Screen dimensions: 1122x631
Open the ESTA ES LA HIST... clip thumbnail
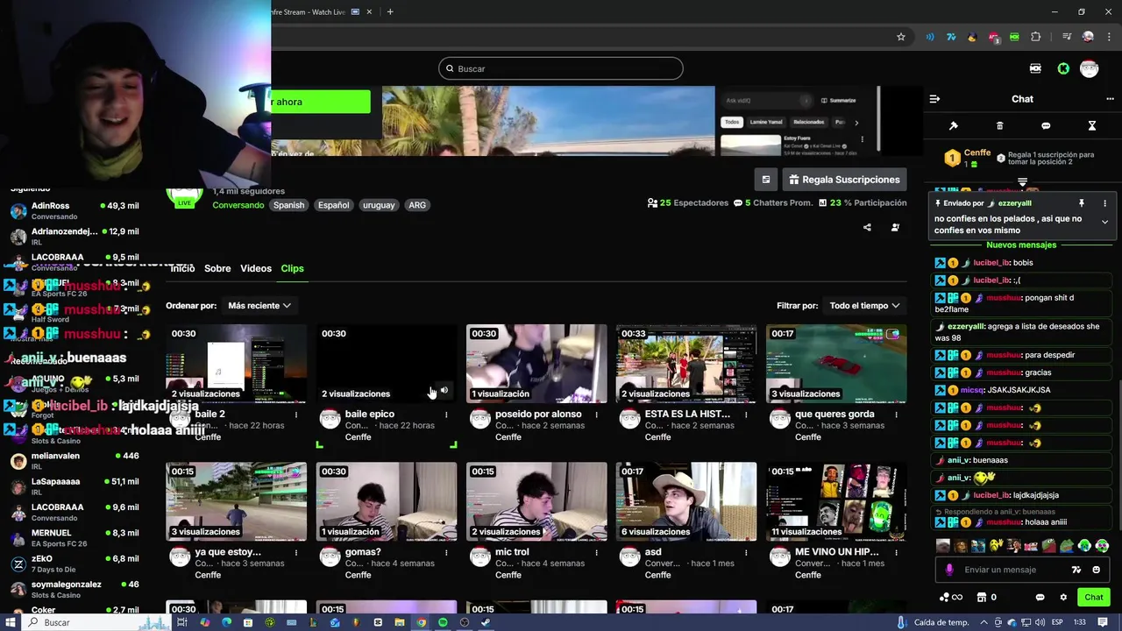(686, 364)
